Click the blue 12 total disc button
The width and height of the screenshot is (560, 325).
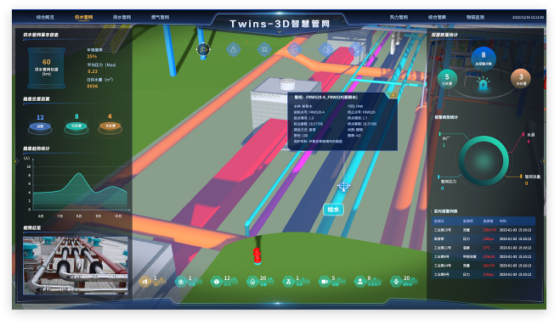40,126
